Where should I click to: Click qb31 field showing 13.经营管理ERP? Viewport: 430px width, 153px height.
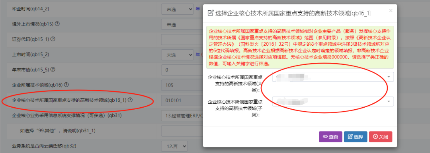[x=182, y=116]
